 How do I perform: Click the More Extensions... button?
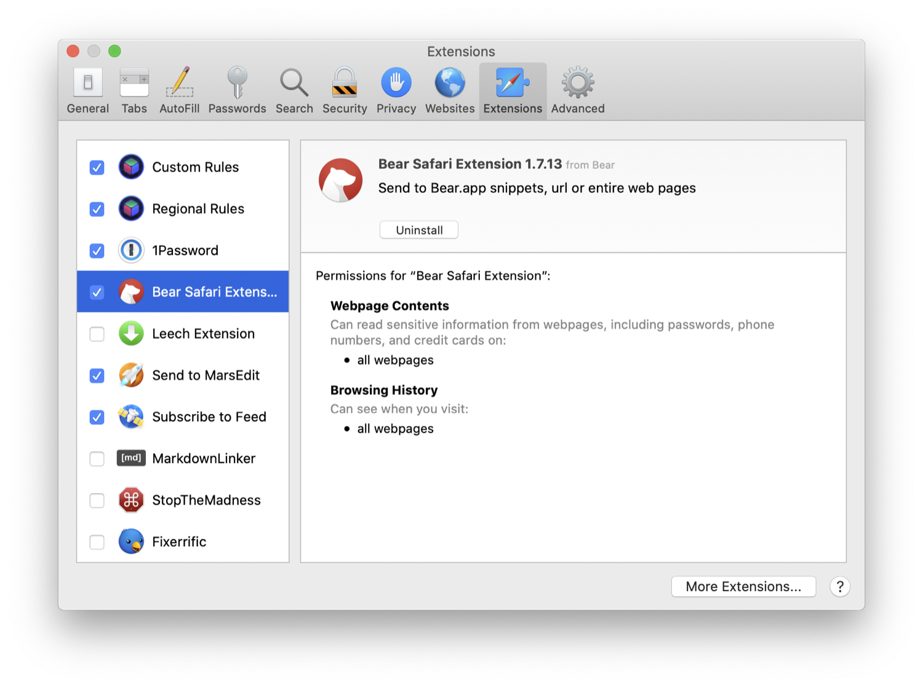click(x=743, y=587)
